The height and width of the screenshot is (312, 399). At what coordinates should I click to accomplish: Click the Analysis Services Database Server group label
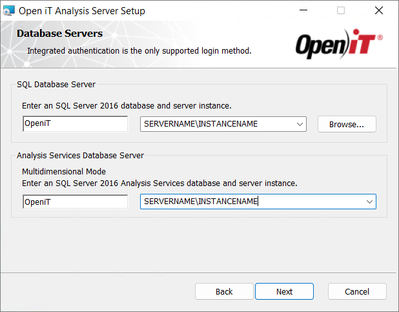click(x=81, y=156)
